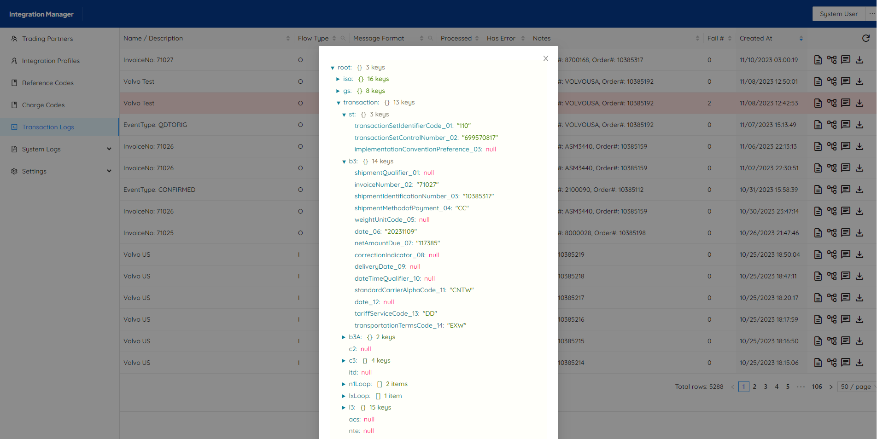
Task: Click the System User button
Action: [838, 14]
